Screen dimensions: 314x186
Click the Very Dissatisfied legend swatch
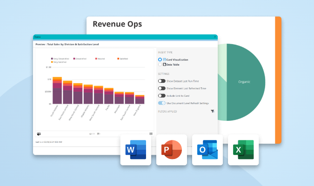coord(52,59)
